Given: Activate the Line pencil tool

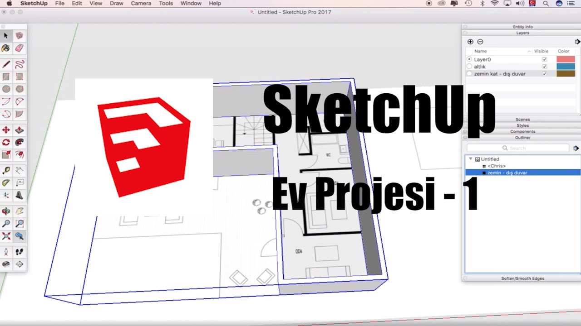Looking at the screenshot, I should click(6, 64).
